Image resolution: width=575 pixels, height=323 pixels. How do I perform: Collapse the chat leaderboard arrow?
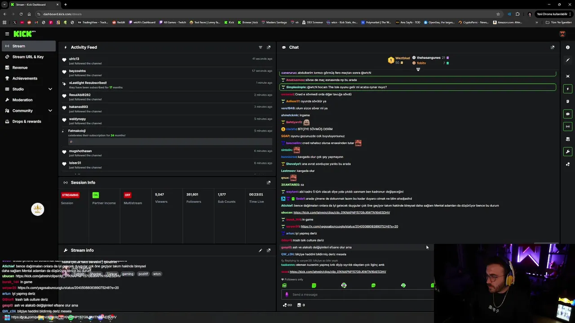click(x=418, y=70)
